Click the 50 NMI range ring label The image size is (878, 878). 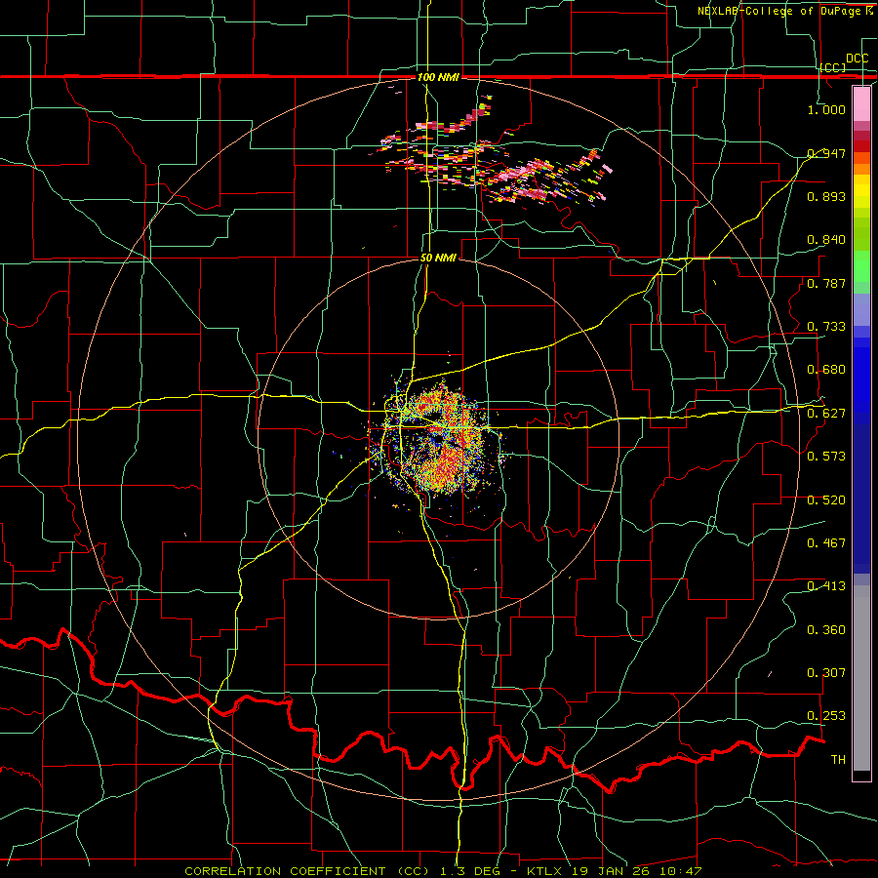point(438,258)
